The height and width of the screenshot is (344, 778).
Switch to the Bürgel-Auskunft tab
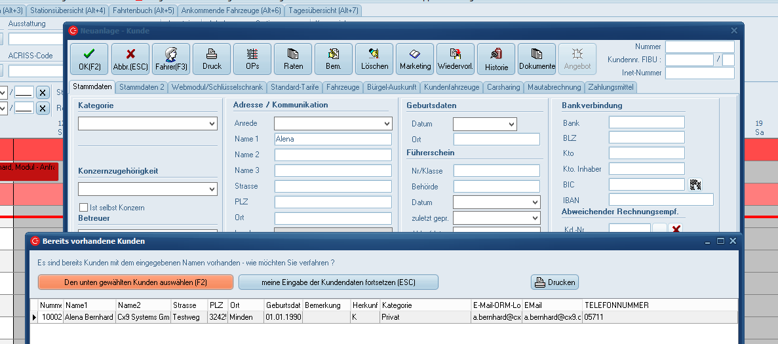point(391,87)
